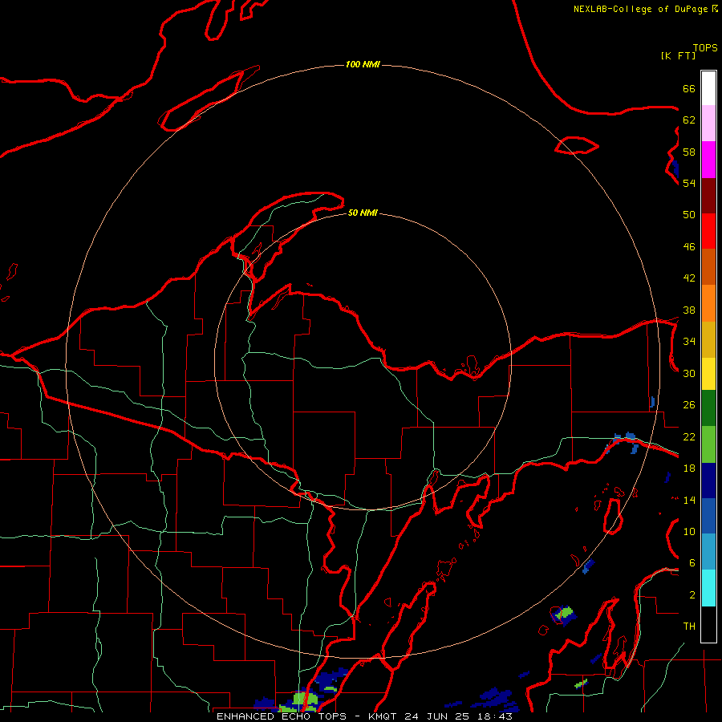Viewport: 722px width, 722px height.
Task: Click the 6 value on the scale
Action: coord(692,563)
